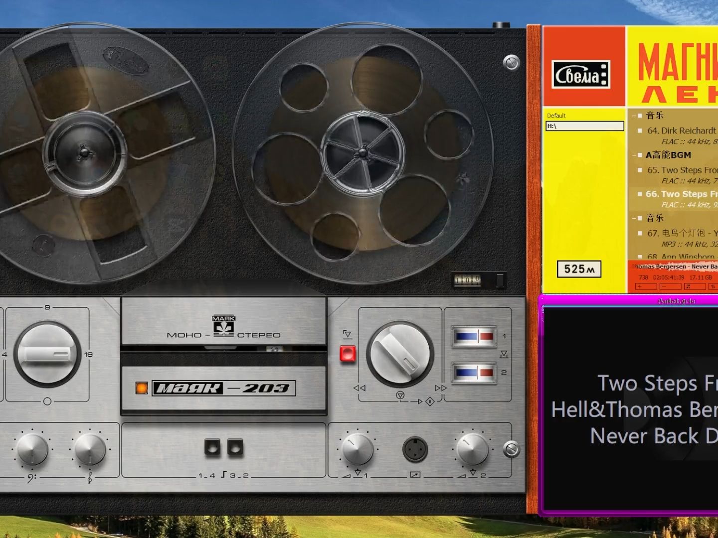The height and width of the screenshot is (538, 718).
Task: Adjust recording level knob 1
Action: point(357,449)
